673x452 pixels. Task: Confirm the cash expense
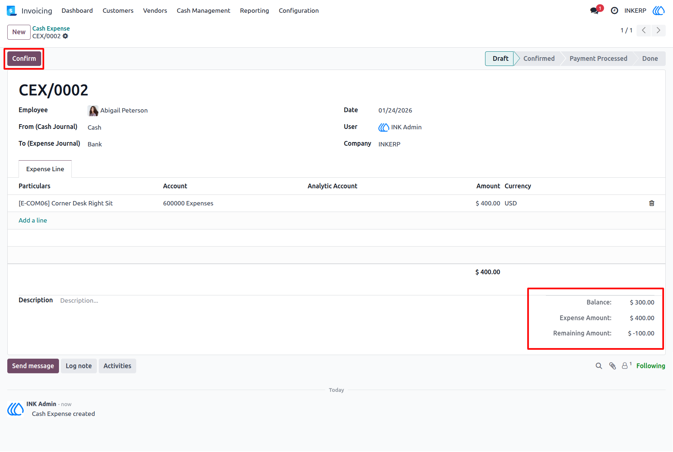pos(24,59)
